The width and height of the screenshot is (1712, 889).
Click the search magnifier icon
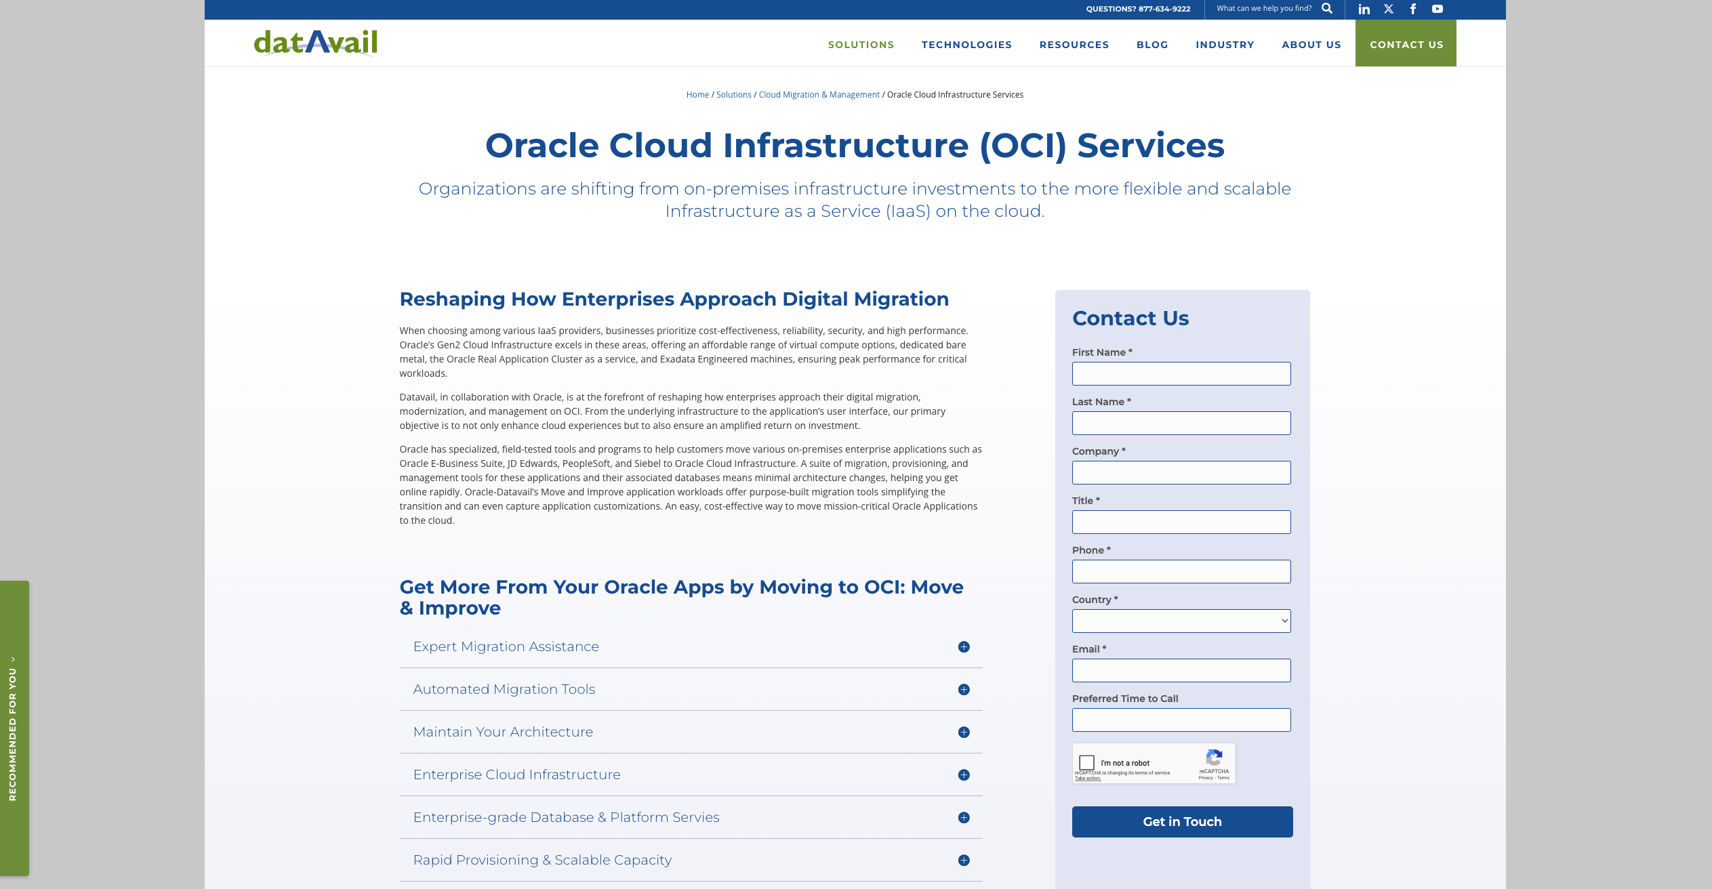1327,9
